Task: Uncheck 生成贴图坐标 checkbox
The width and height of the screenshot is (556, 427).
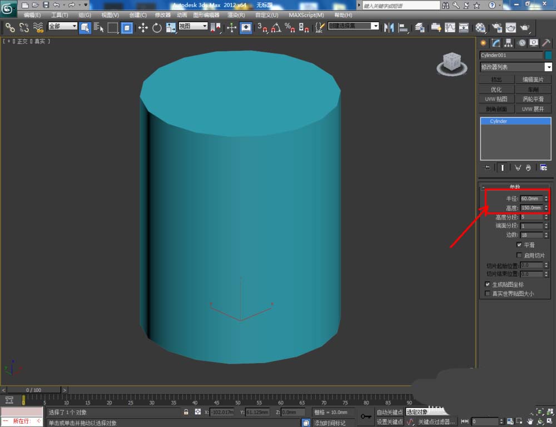Action: [x=488, y=284]
